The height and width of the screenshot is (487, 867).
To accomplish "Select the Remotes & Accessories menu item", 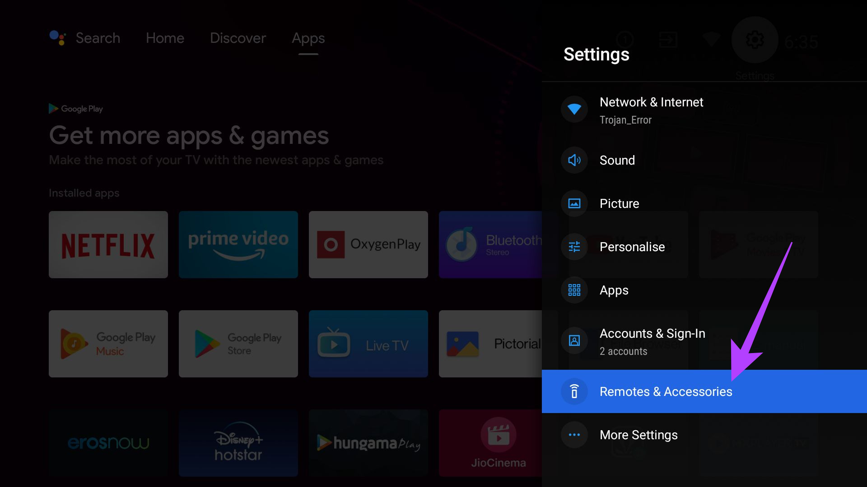I will click(666, 391).
